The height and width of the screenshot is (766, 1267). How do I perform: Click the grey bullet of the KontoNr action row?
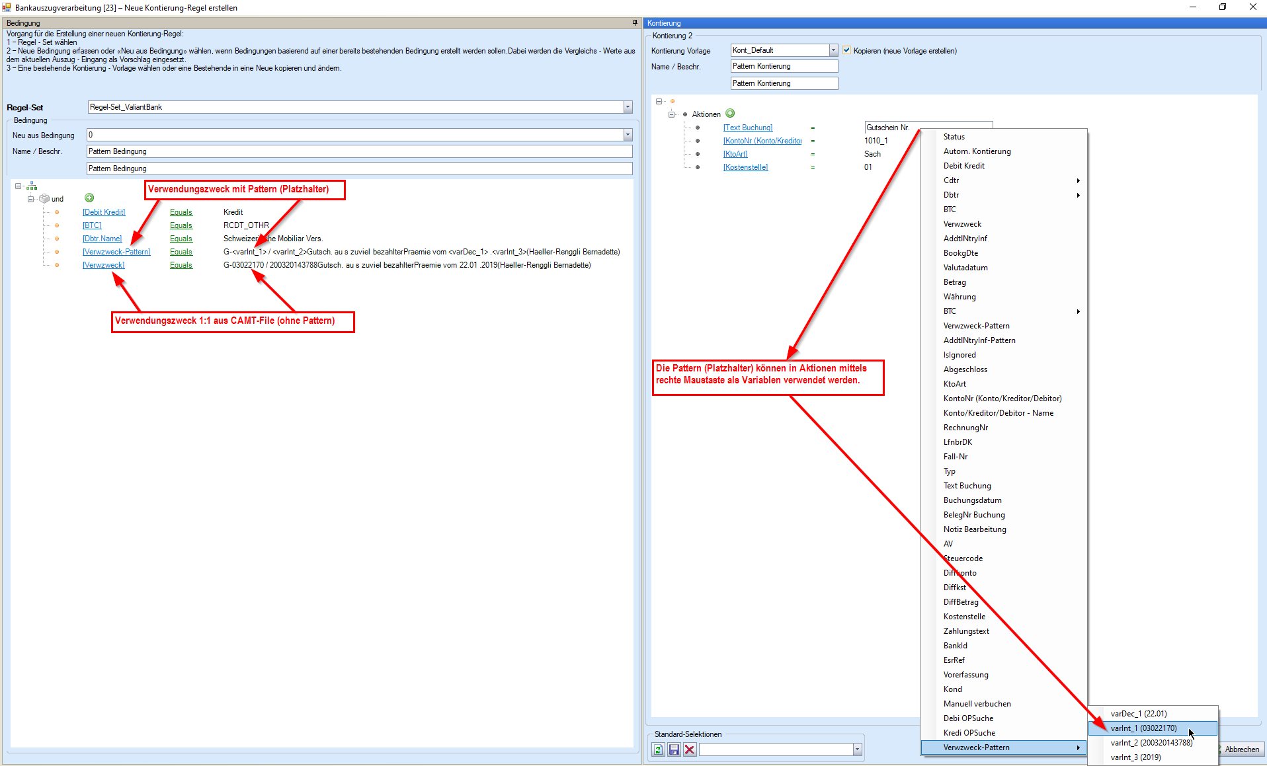point(698,141)
